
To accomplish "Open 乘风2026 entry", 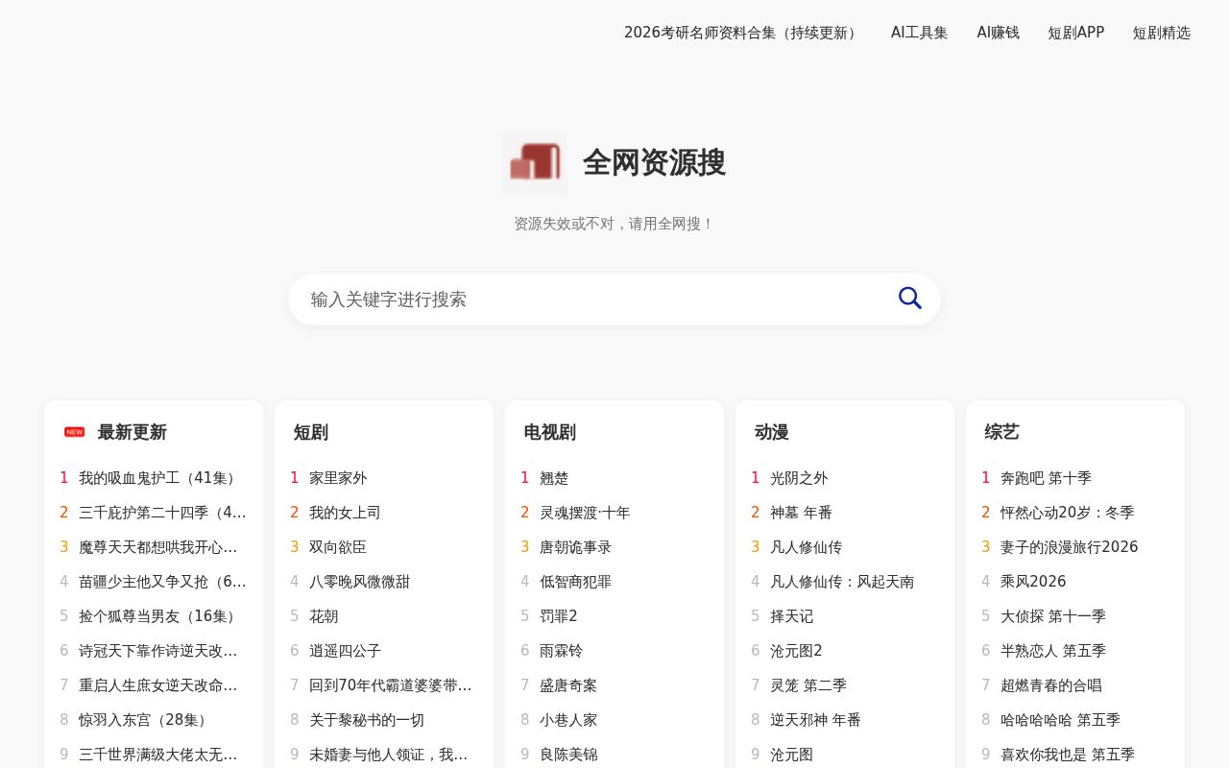I will [1033, 582].
